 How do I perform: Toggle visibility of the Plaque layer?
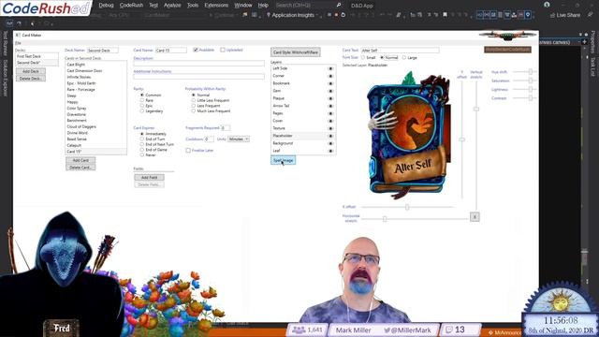(330, 98)
